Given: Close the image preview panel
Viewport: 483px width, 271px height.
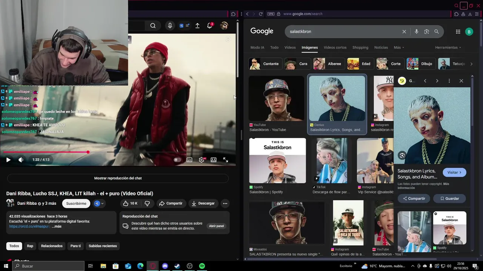Looking at the screenshot, I should pos(461,81).
